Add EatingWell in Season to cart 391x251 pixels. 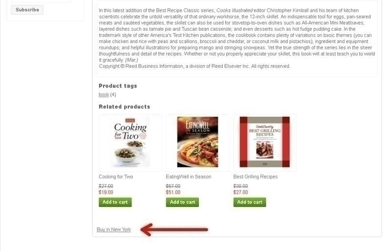click(182, 202)
